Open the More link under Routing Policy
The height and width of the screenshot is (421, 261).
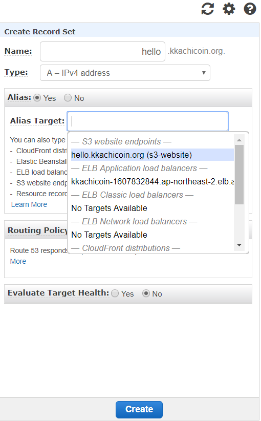click(18, 261)
